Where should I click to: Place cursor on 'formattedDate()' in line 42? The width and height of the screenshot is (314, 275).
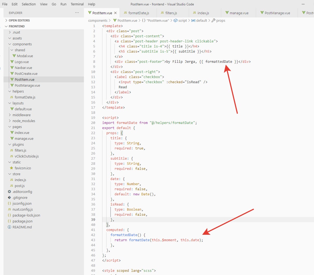126,235
